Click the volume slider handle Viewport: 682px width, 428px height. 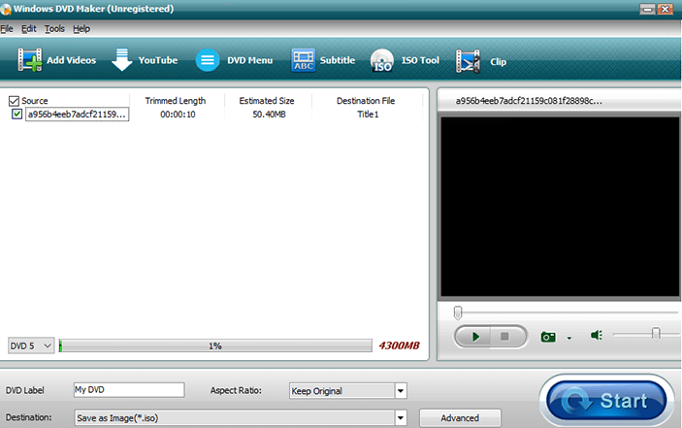point(656,334)
